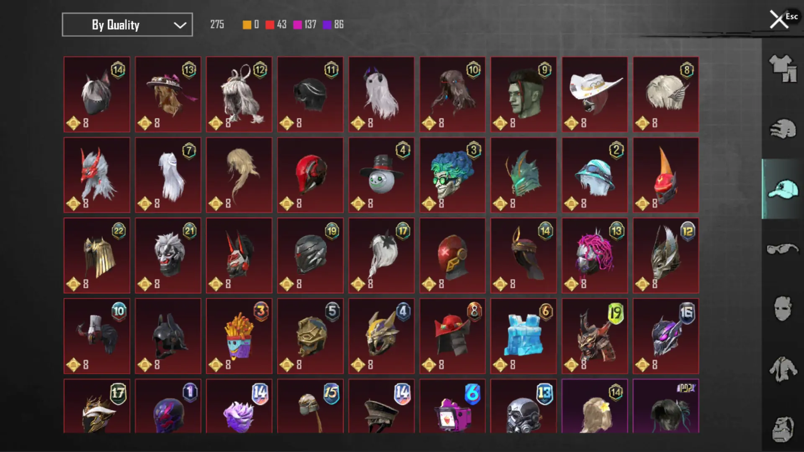Pick the golden pharaoh headdress item
Screen dimensions: 804x452
pos(97,255)
